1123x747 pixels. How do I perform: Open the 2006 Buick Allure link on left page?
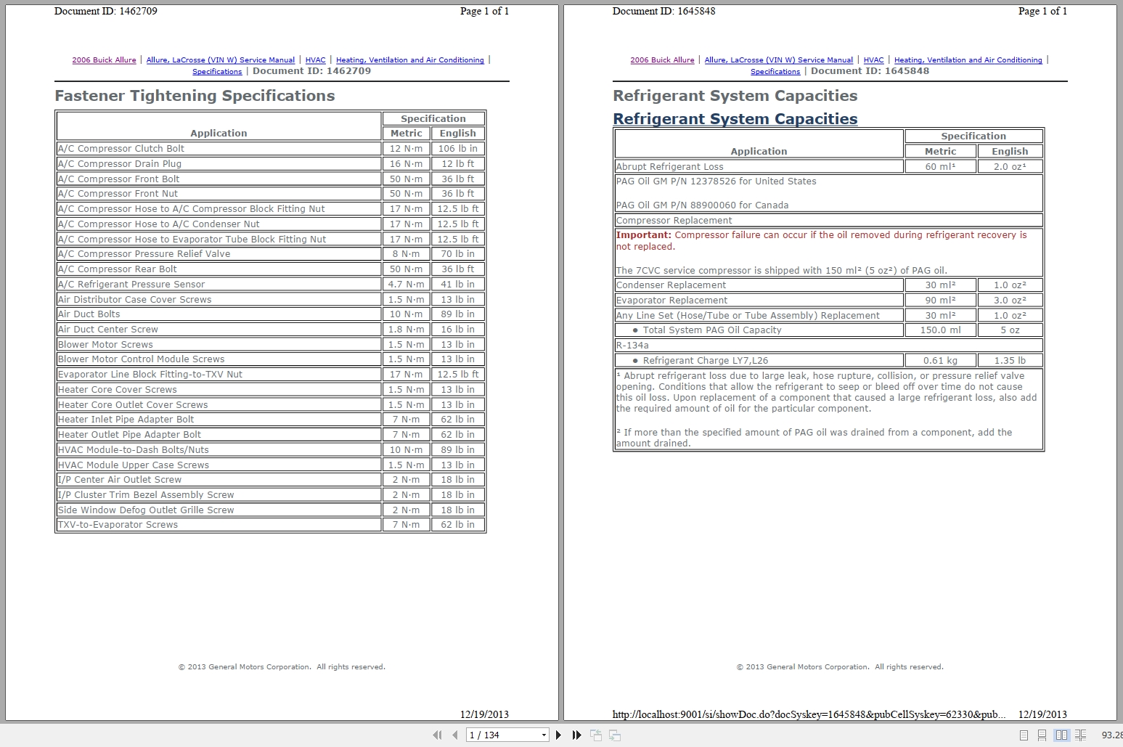[x=104, y=60]
